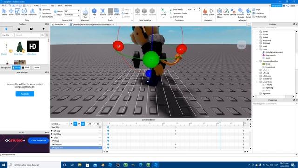298x168 pixels.
Task: Open the Models category dropdown in Toolbox
Action: click(7, 35)
